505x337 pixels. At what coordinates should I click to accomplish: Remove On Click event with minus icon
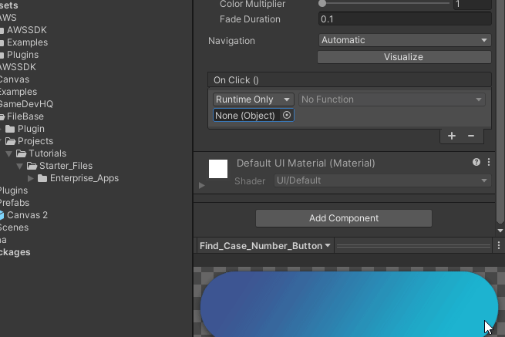pyautogui.click(x=471, y=136)
